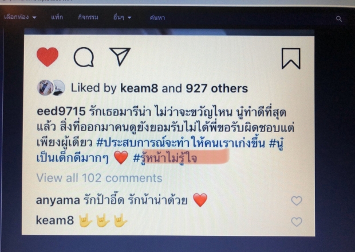Image resolution: width=355 pixels, height=252 pixels.
Task: Open comments with the speech bubble icon
Action: (84, 57)
